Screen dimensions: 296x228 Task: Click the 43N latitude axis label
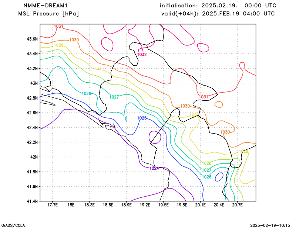(34, 83)
